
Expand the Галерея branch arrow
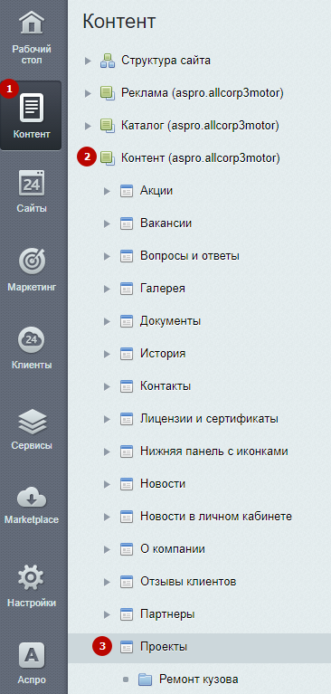[x=107, y=289]
